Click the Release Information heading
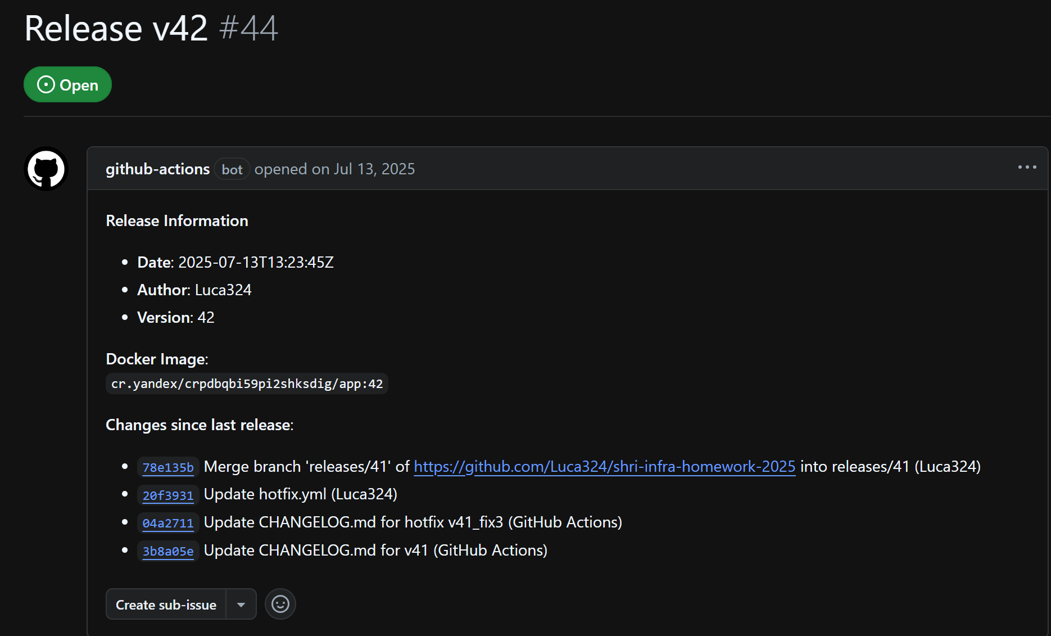Screen dimensions: 1051x636 tap(176, 220)
